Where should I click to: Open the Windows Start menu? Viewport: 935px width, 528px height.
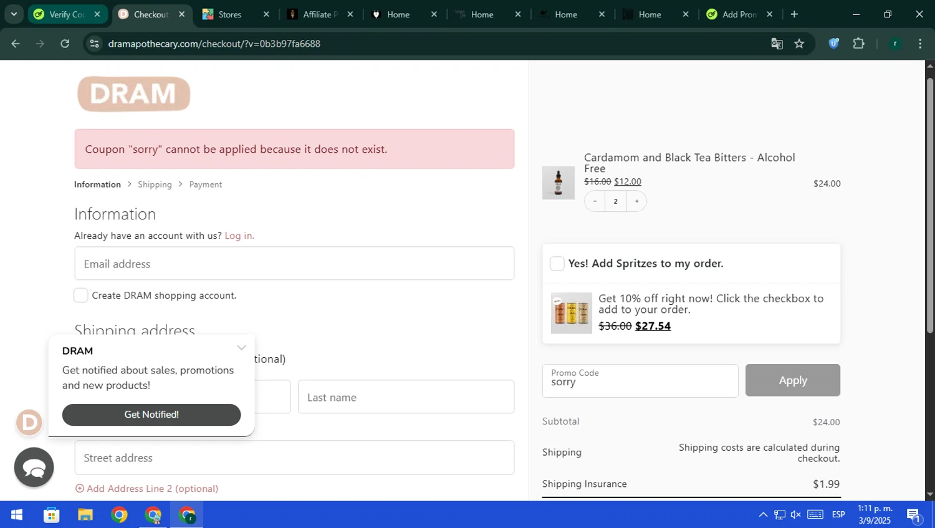point(17,515)
